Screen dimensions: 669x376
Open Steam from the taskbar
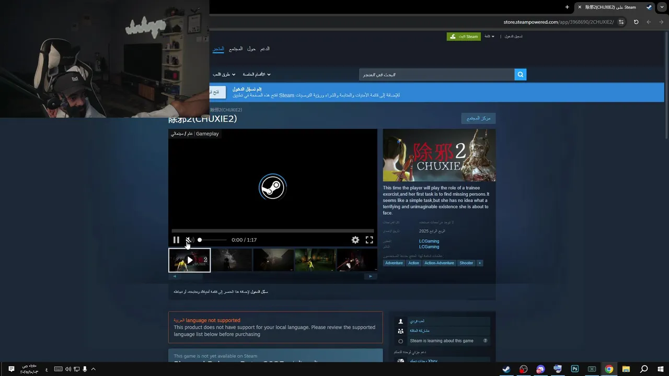pyautogui.click(x=506, y=369)
